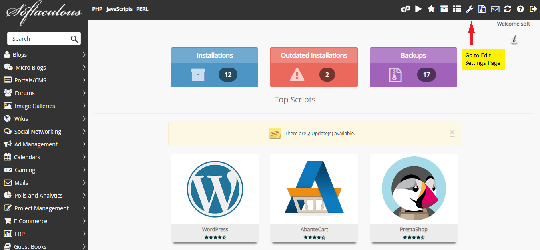This screenshot has height=250, width=540.
Task: Open Edit Settings wrench icon
Action: pyautogui.click(x=470, y=9)
